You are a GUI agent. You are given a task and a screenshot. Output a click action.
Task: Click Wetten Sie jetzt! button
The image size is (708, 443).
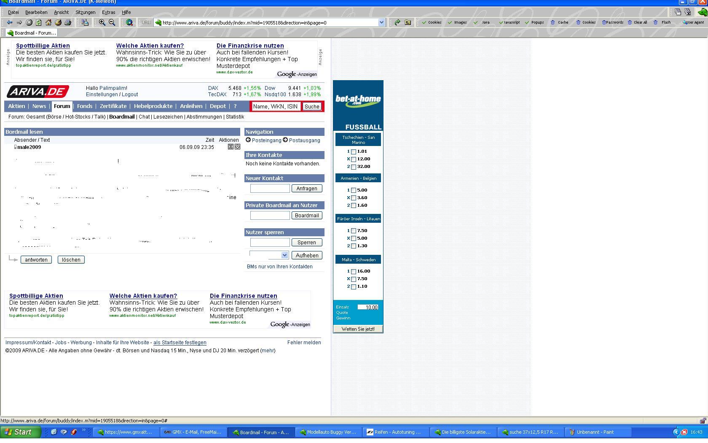[x=358, y=329]
